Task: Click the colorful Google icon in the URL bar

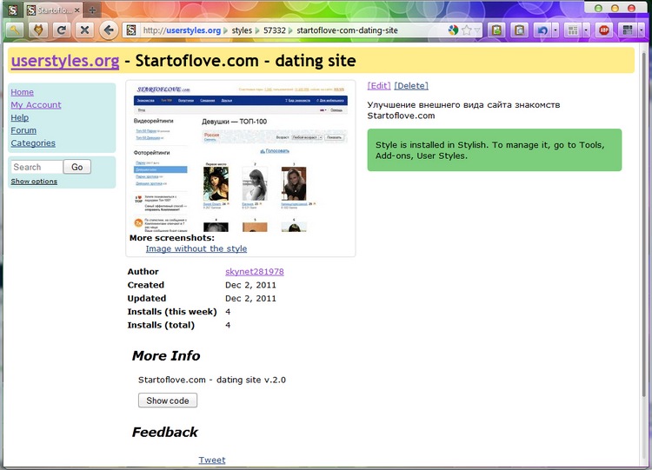Action: 453,30
